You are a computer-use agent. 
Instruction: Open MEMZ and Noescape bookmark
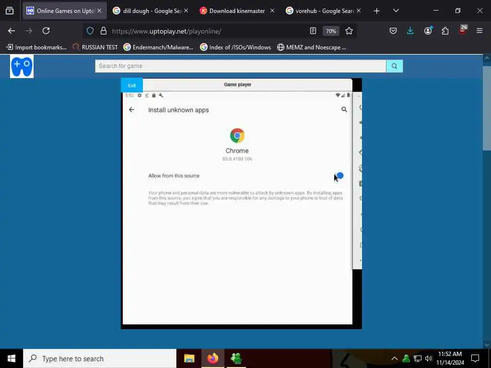[312, 47]
